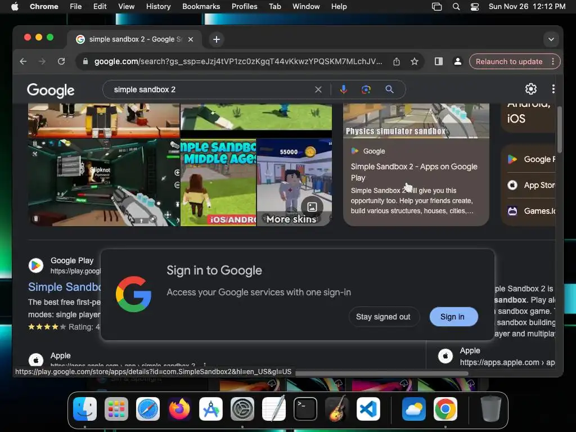Viewport: 576px width, 432px height.
Task: Open Visual Studio Code from the Dock
Action: 368,409
